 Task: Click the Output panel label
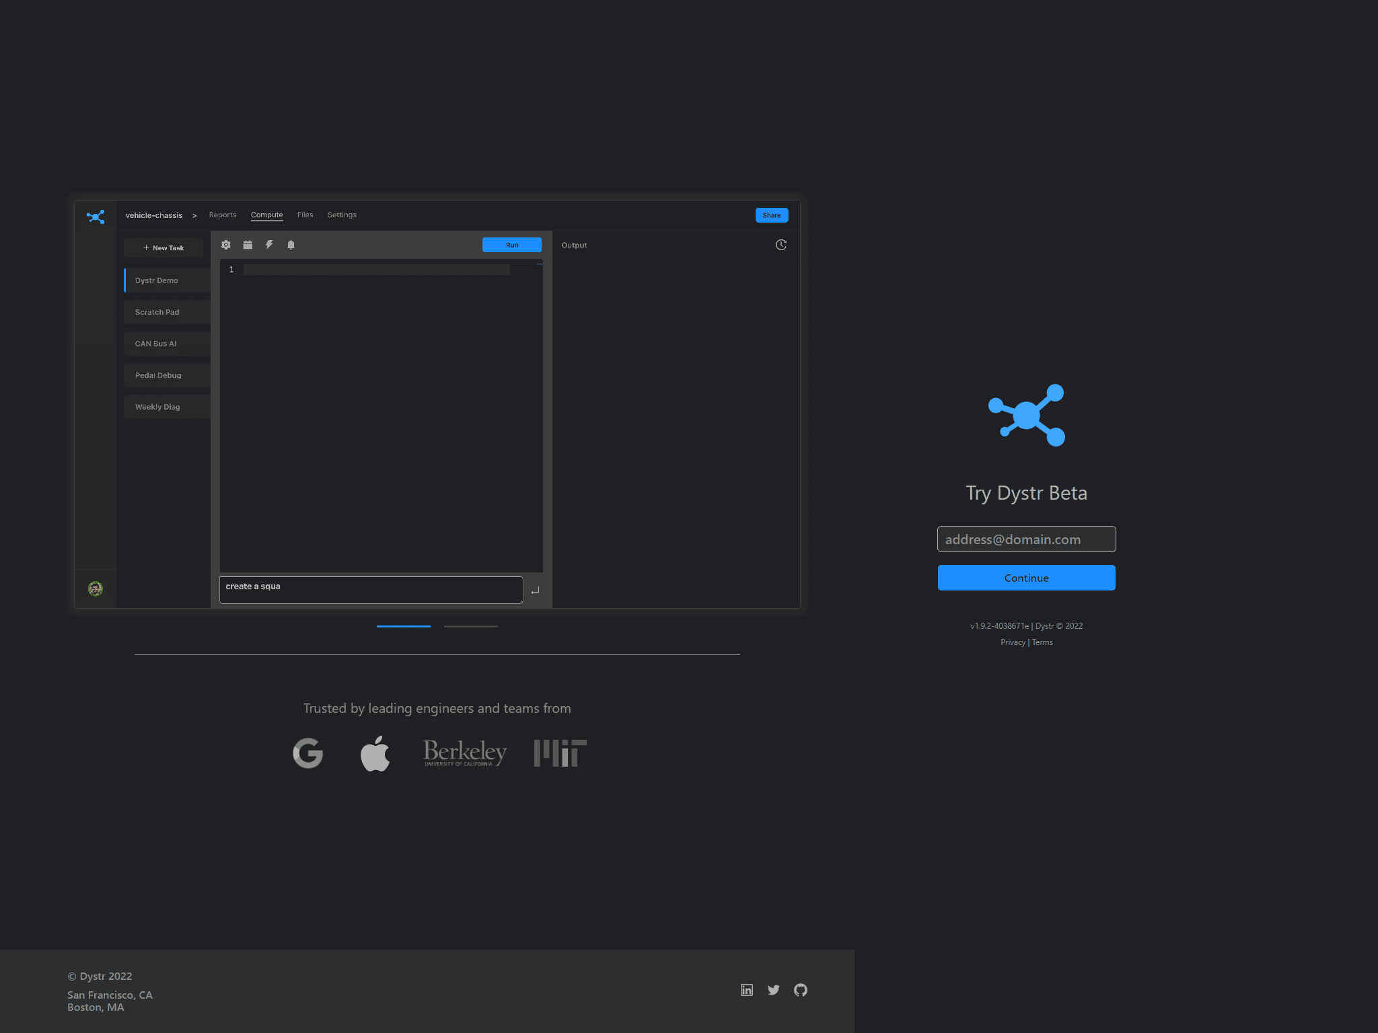tap(574, 245)
